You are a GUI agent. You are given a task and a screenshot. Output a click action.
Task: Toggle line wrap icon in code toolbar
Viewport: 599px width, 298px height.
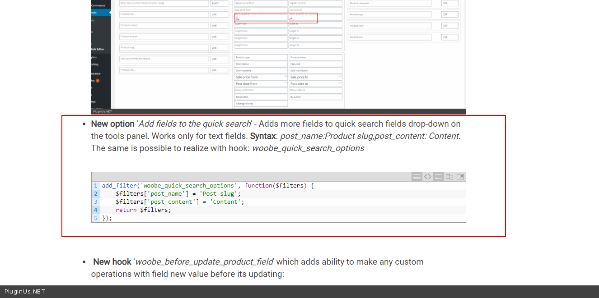click(x=438, y=177)
